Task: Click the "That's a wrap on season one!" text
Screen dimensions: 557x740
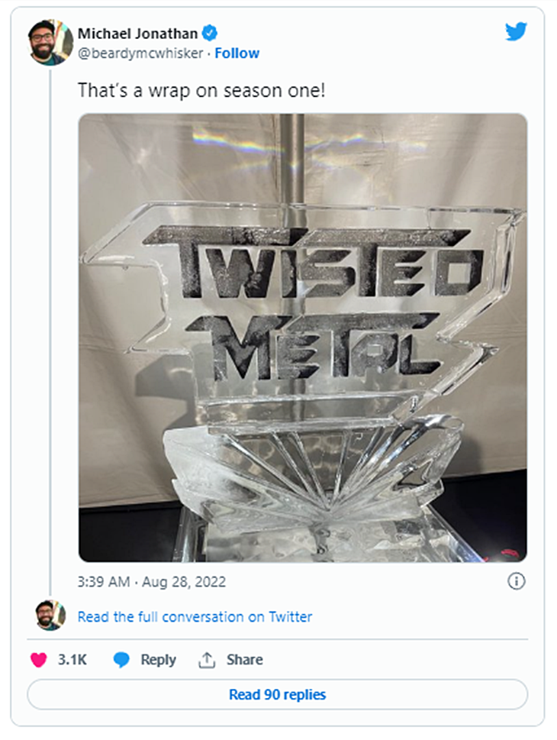Action: coord(201,89)
